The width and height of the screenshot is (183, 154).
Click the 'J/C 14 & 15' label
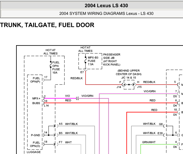pyautogui.click(x=128, y=78)
